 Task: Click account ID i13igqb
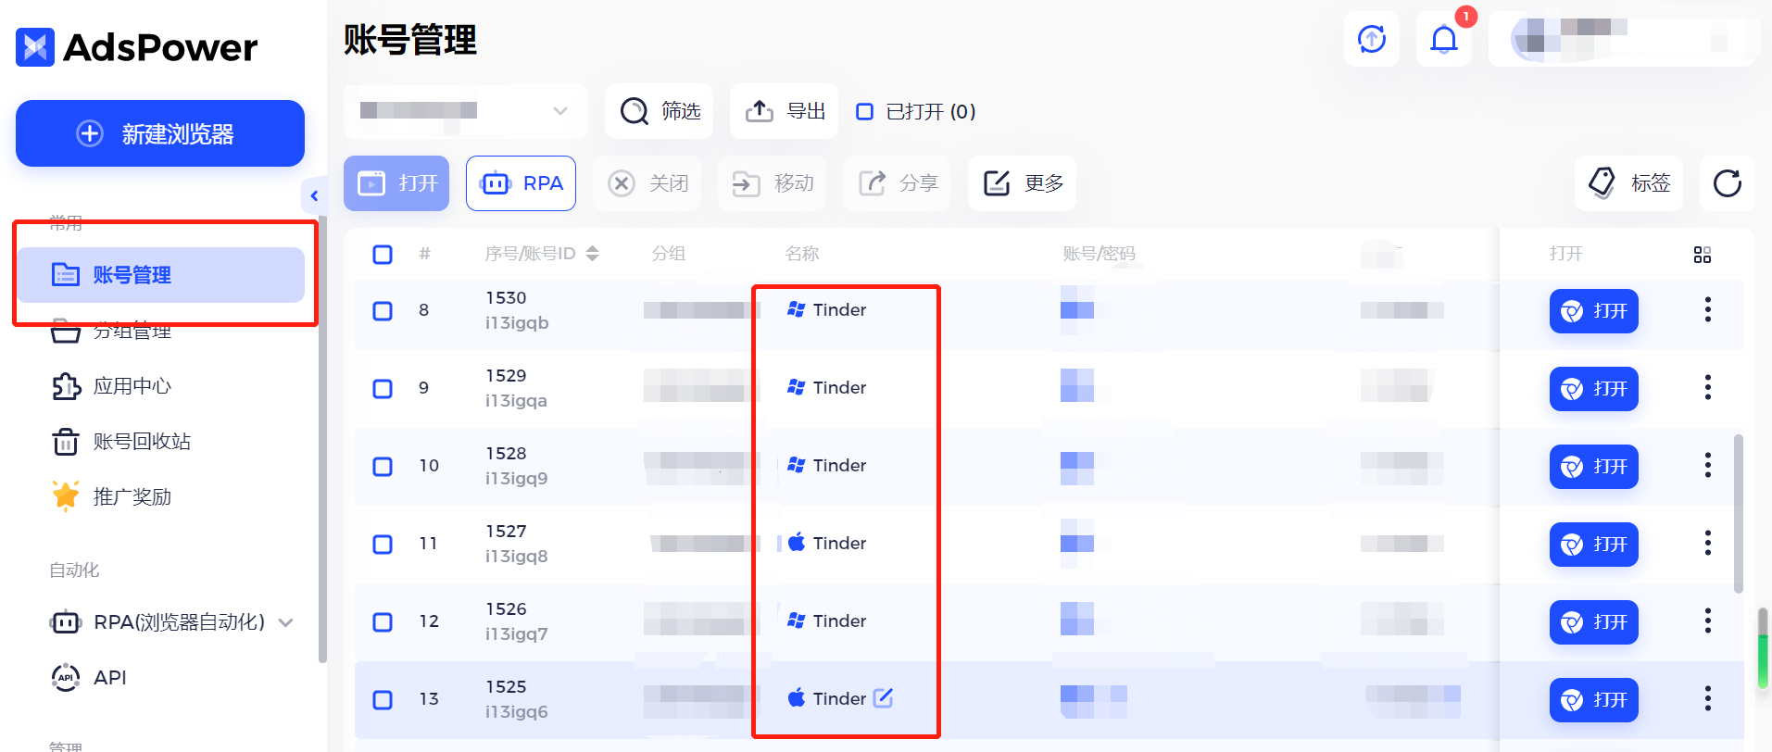pyautogui.click(x=517, y=323)
